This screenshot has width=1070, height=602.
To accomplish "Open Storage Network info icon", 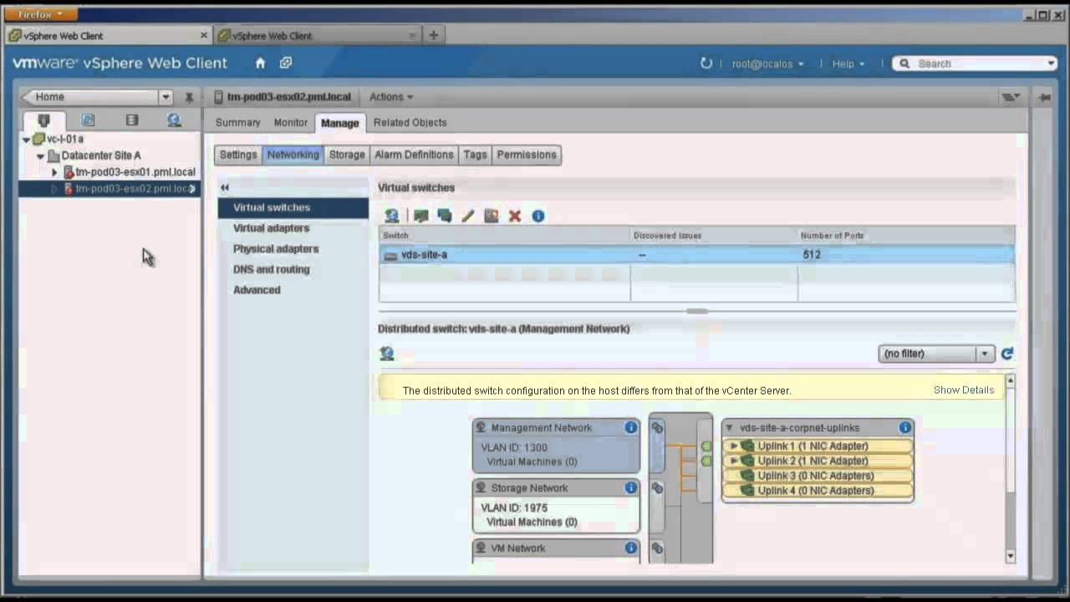I will point(631,487).
